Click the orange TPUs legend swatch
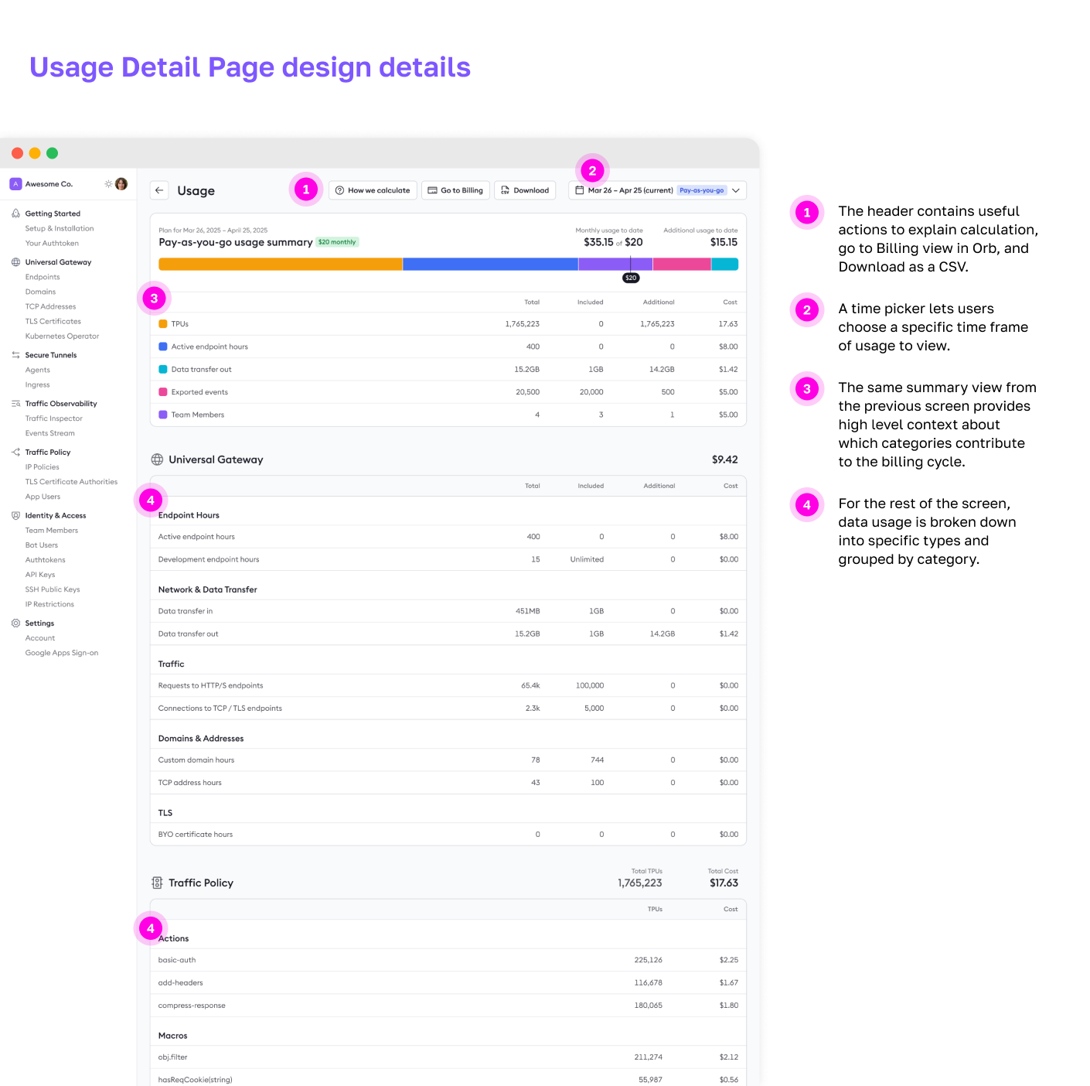Viewport: 1090px width, 1086px height. (163, 324)
